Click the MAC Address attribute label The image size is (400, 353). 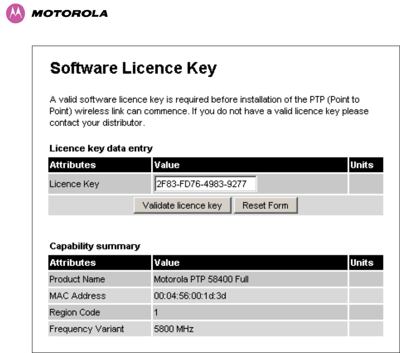point(78,296)
